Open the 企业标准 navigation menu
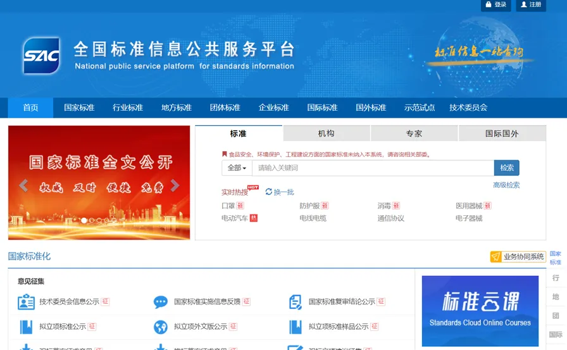Screen dimensions: 567x350 point(274,108)
